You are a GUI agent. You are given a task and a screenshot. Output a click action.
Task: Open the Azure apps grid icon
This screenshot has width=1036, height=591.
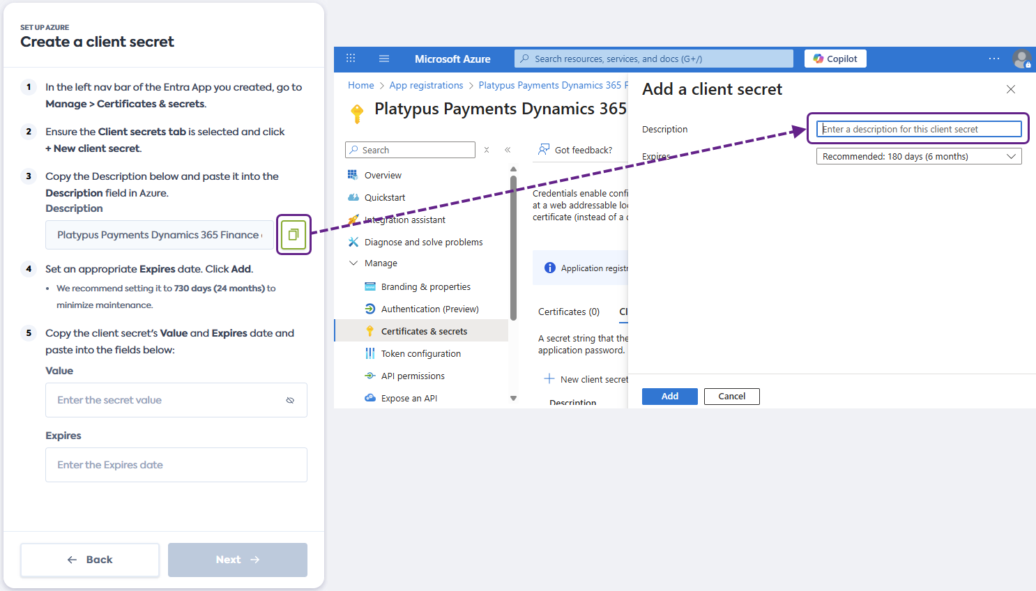(351, 59)
